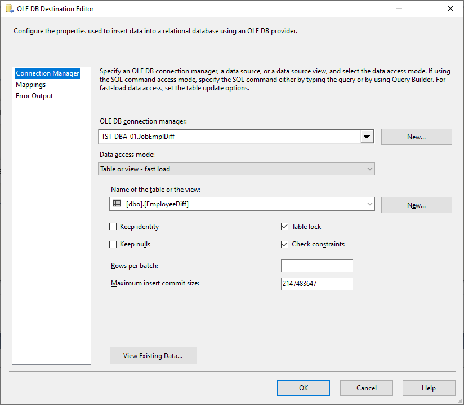Click into the Rows per batch field
This screenshot has width=464, height=405.
[316, 266]
